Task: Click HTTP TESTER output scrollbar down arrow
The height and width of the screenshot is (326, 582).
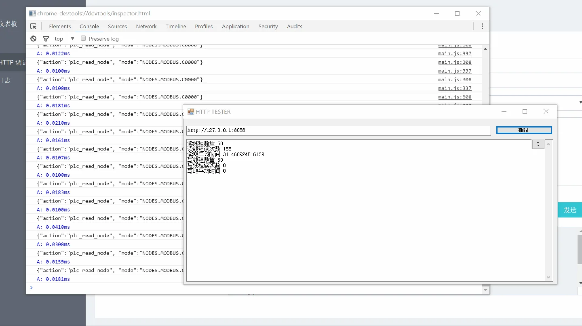Action: tap(548, 277)
